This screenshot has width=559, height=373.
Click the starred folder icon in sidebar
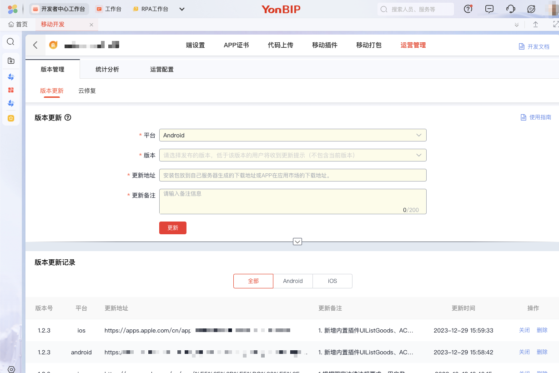[x=11, y=61]
